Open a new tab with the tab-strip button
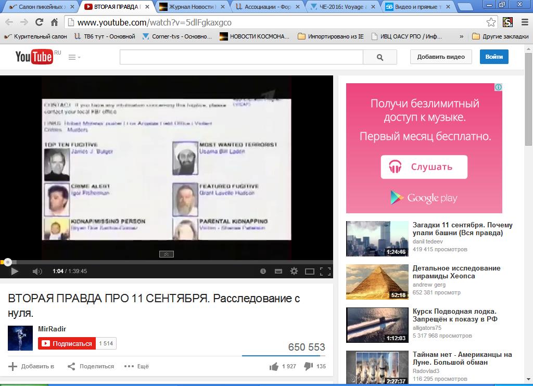This screenshot has height=386, width=533. [x=465, y=6]
